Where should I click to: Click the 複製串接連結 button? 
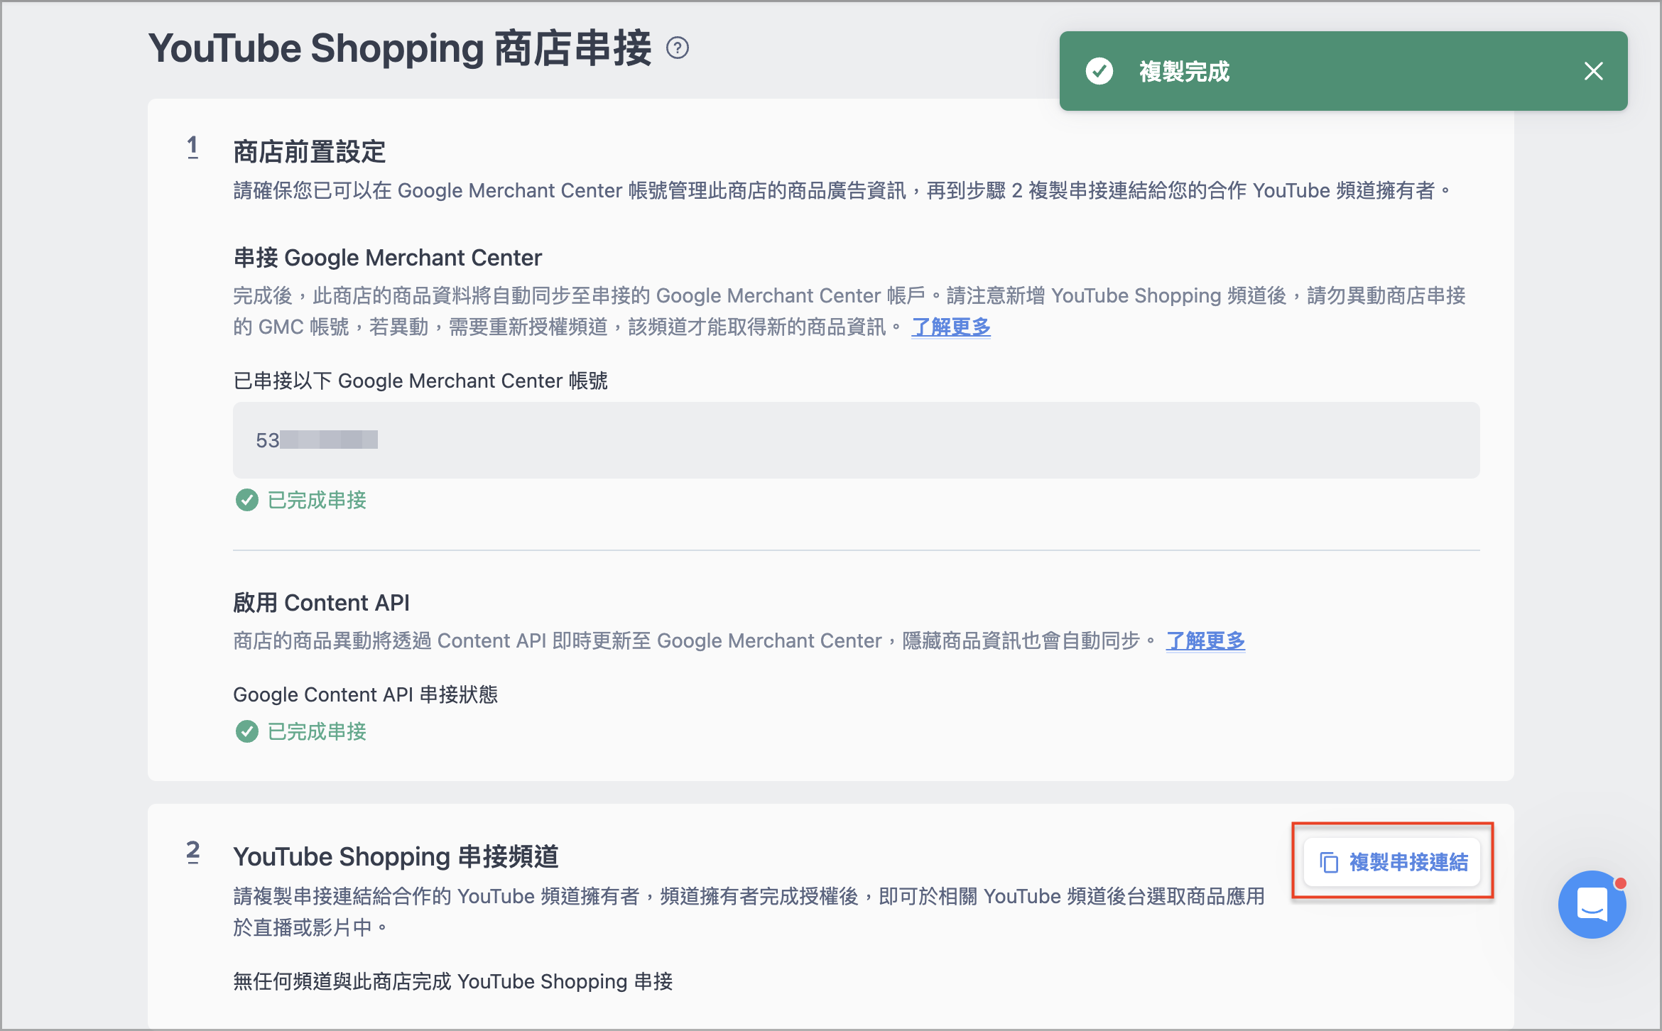tap(1392, 862)
